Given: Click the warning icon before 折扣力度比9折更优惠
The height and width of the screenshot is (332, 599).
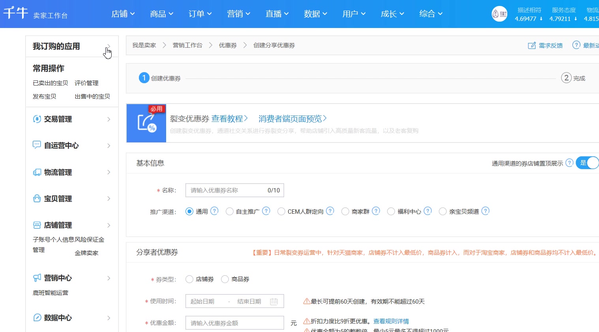Looking at the screenshot, I should click(307, 321).
